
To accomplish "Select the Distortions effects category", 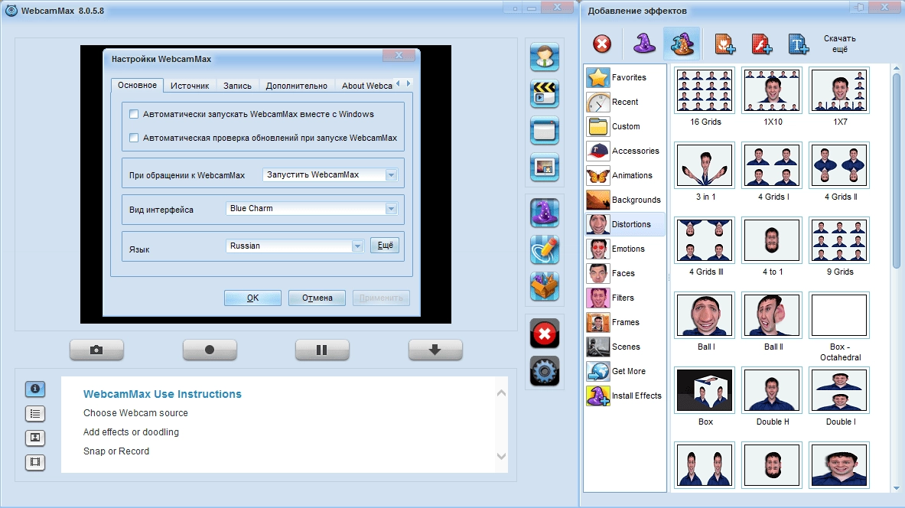I will (x=624, y=224).
